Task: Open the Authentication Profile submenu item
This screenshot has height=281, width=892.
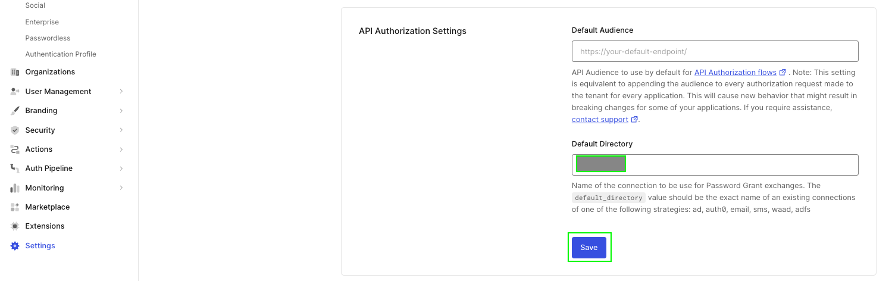Action: click(61, 54)
